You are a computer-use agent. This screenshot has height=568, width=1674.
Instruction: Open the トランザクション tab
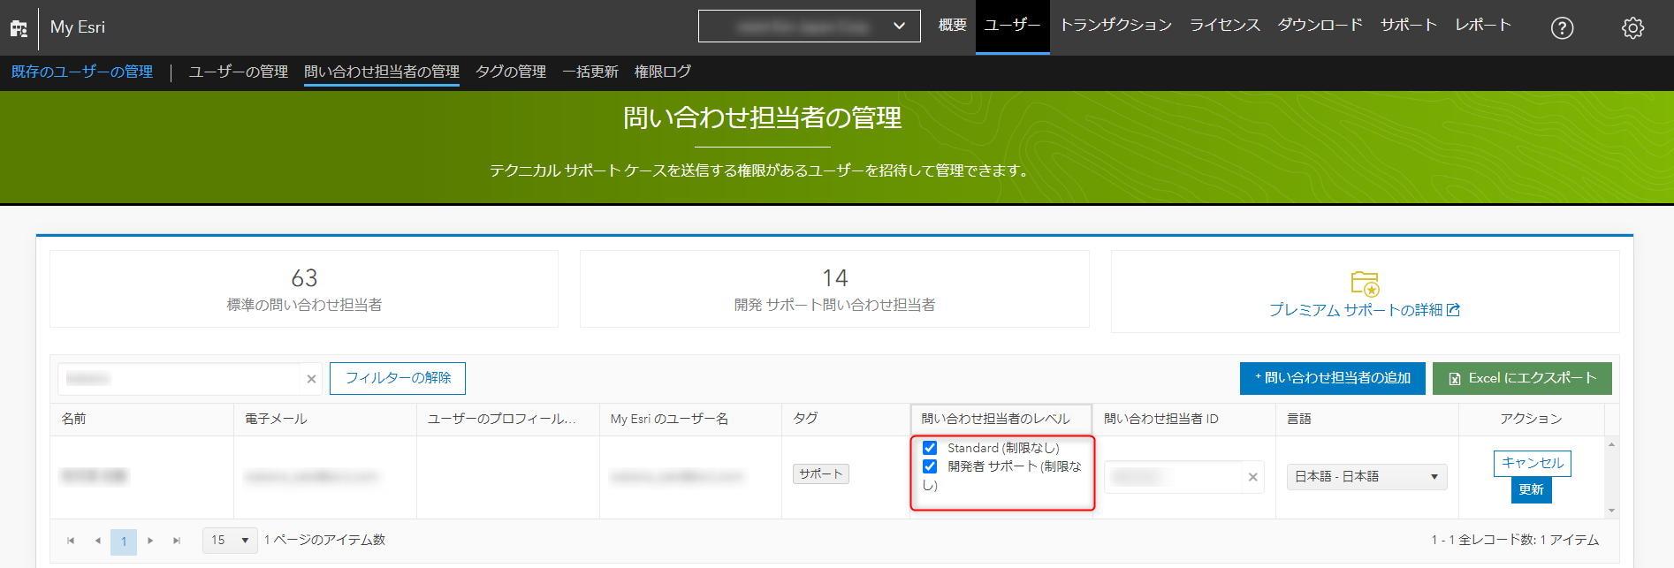coord(1115,26)
